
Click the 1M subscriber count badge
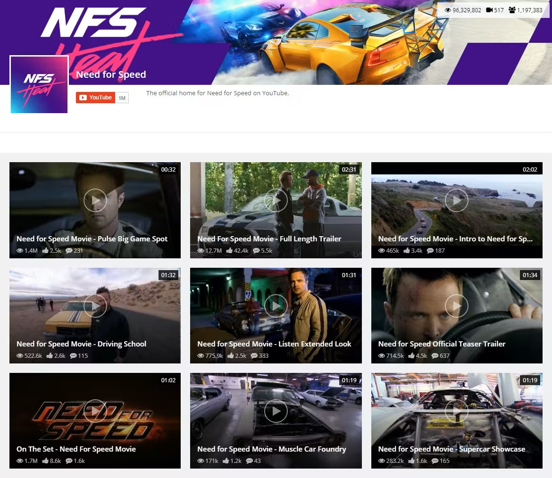[x=122, y=98]
